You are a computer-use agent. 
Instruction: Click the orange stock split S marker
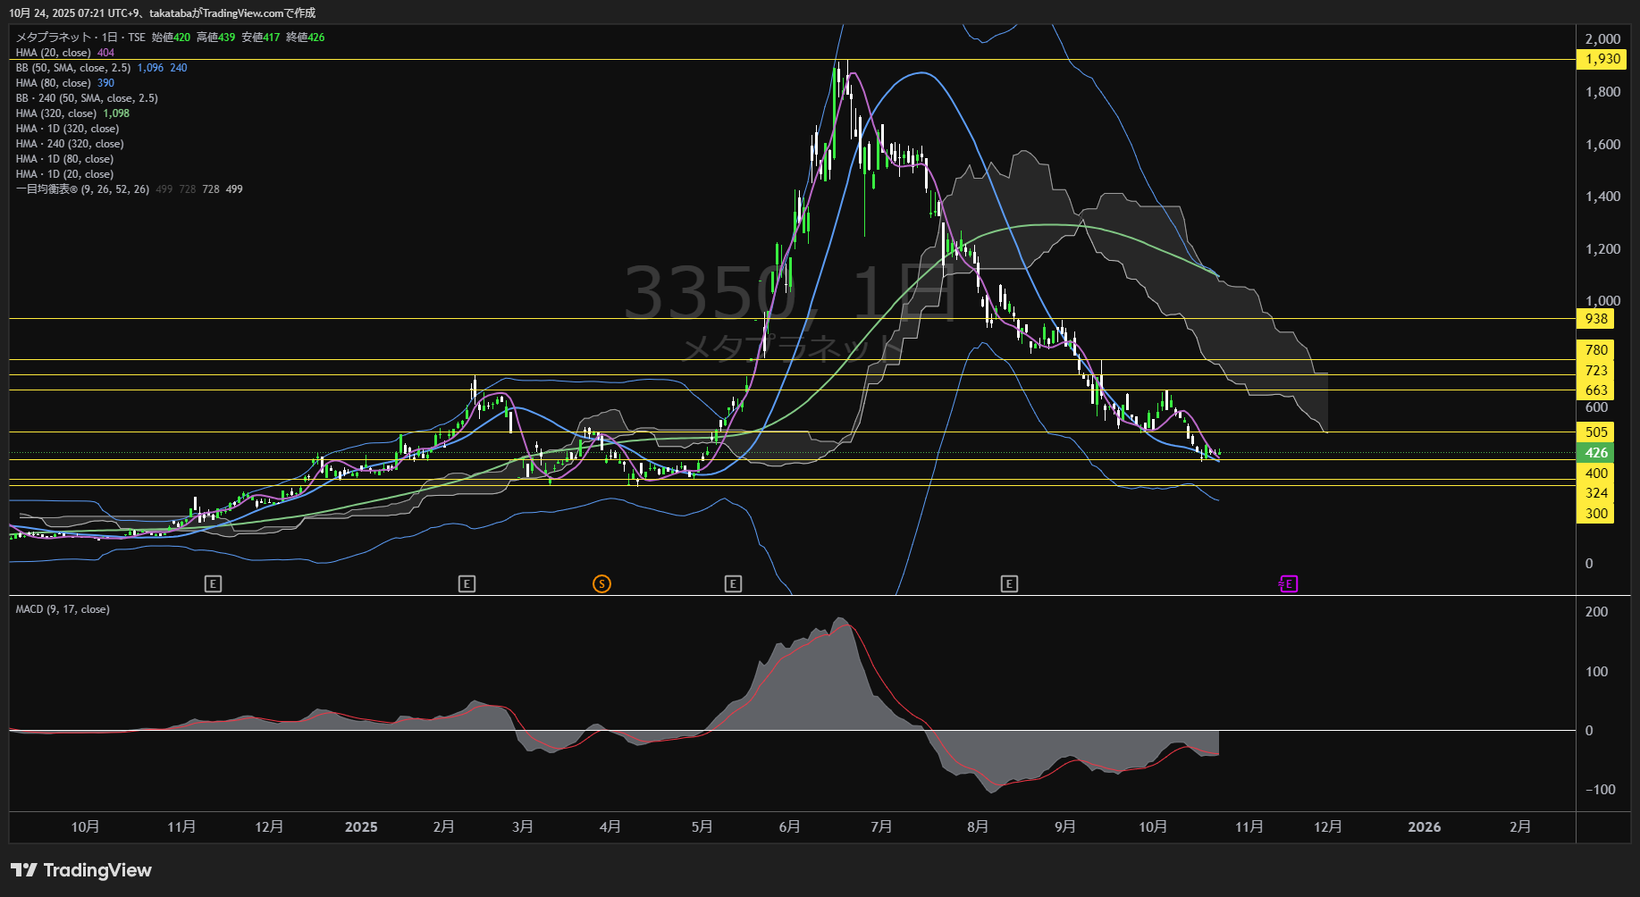click(601, 584)
